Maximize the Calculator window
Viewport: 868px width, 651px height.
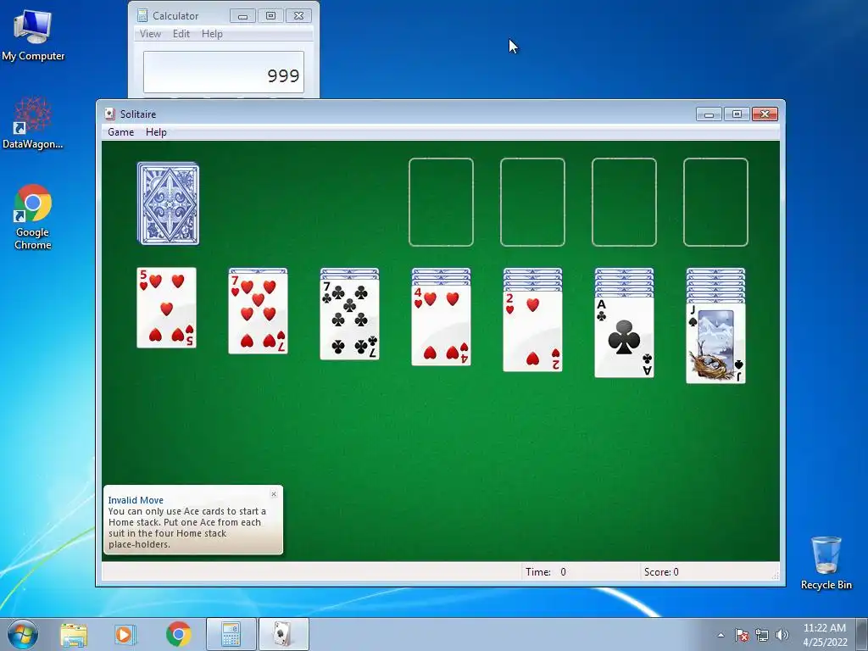pos(270,16)
